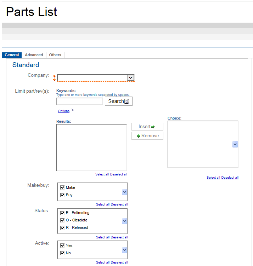The width and height of the screenshot is (253, 266).
Task: Switch to the Others tab
Action: pos(55,55)
